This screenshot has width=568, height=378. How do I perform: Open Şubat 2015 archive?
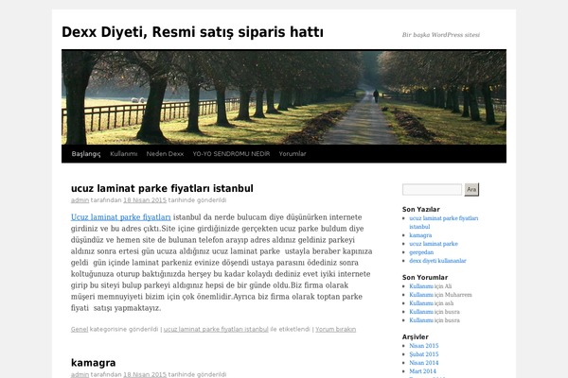(x=424, y=354)
